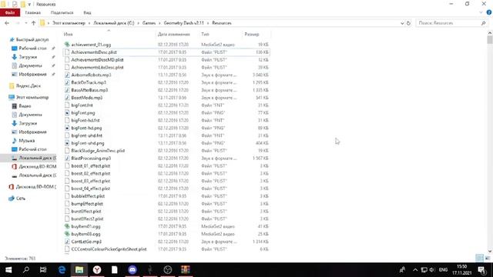Launch Microsoft Edge from taskbar
Image resolution: width=493 pixels, height=277 pixels.
(62, 270)
